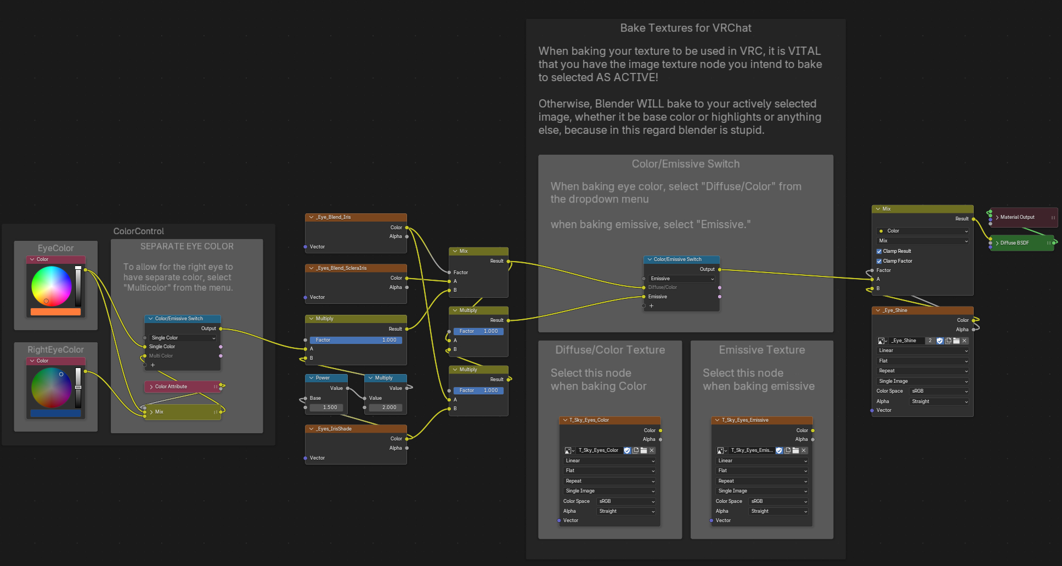This screenshot has height=566, width=1062.
Task: Browse images in T_Sky_Eyes_Color node
Action: click(x=569, y=450)
